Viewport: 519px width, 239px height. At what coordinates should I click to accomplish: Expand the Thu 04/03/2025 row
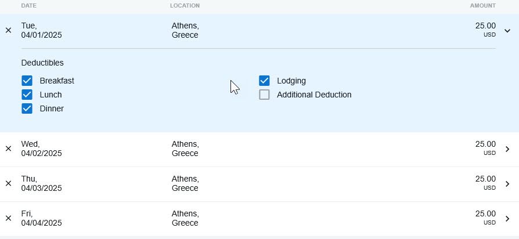[507, 183]
